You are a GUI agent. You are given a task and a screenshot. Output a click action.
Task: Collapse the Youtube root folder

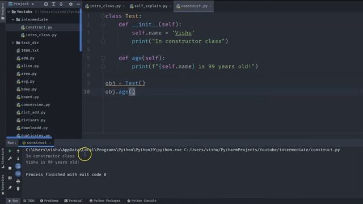click(9, 12)
